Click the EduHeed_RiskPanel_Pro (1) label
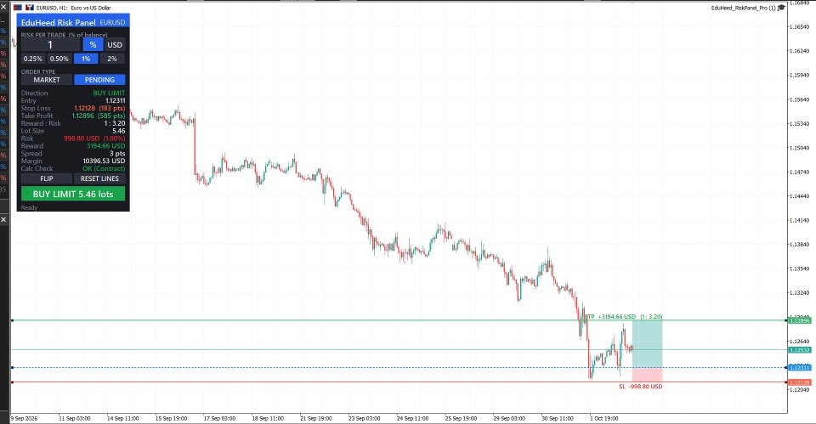 743,8
